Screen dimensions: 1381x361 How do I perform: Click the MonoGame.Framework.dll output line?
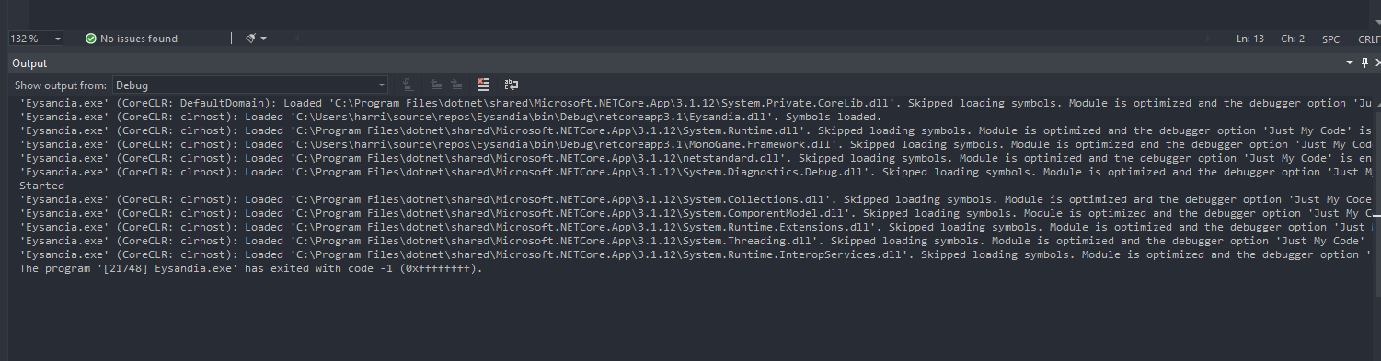coord(696,144)
